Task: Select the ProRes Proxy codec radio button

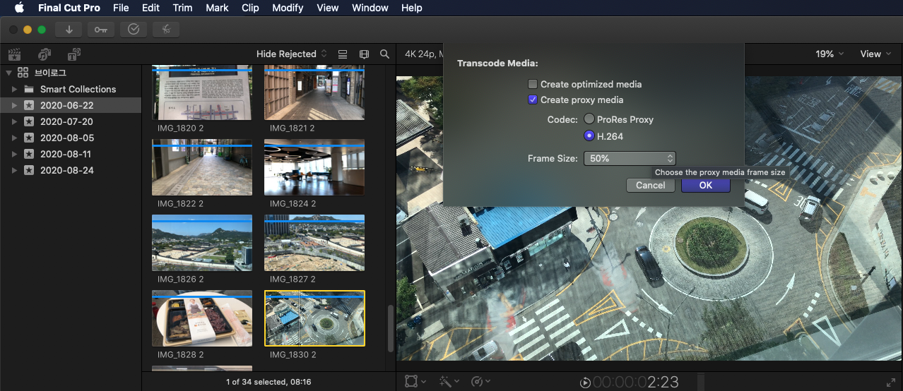Action: (x=589, y=119)
